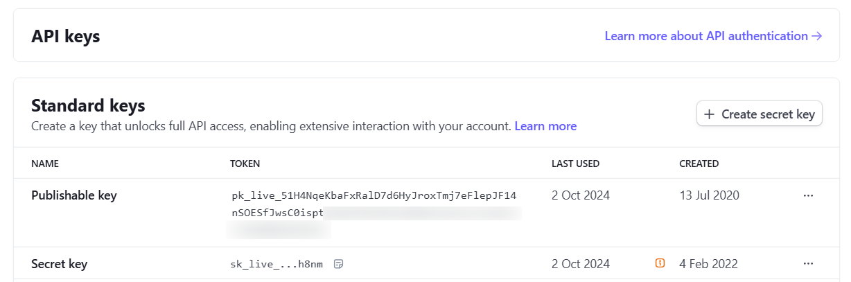Follow the Learn more link under Standard keys
Screen dimensions: 851x282
[x=545, y=126]
